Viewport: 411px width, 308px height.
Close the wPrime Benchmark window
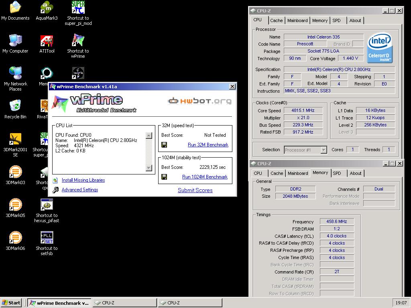(232, 87)
